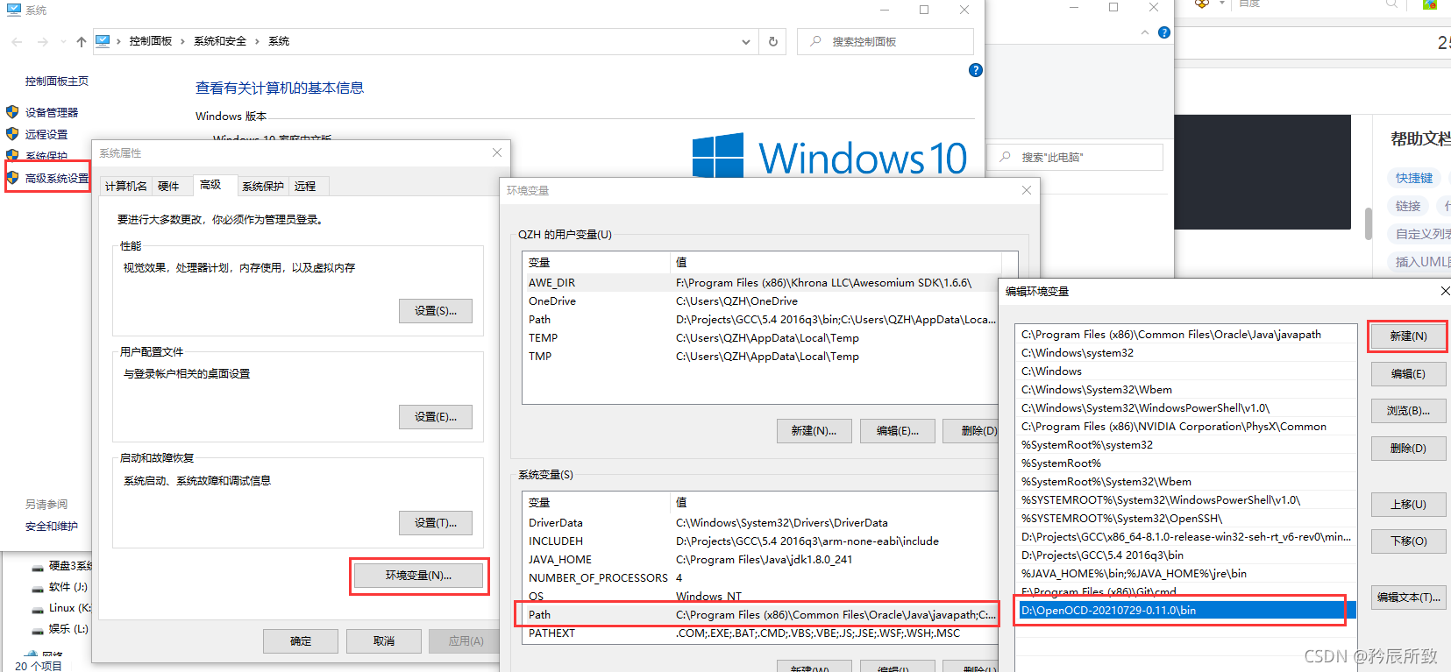
Task: Collapse ribbon chevron in explorer window
Action: pyautogui.click(x=1145, y=32)
